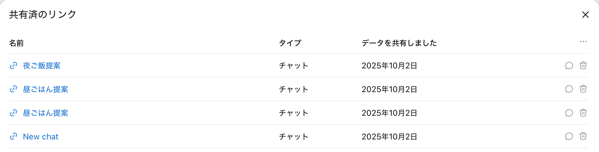Click chain icon beside upper 昼ごはん提案
The width and height of the screenshot is (599, 152).
point(13,89)
